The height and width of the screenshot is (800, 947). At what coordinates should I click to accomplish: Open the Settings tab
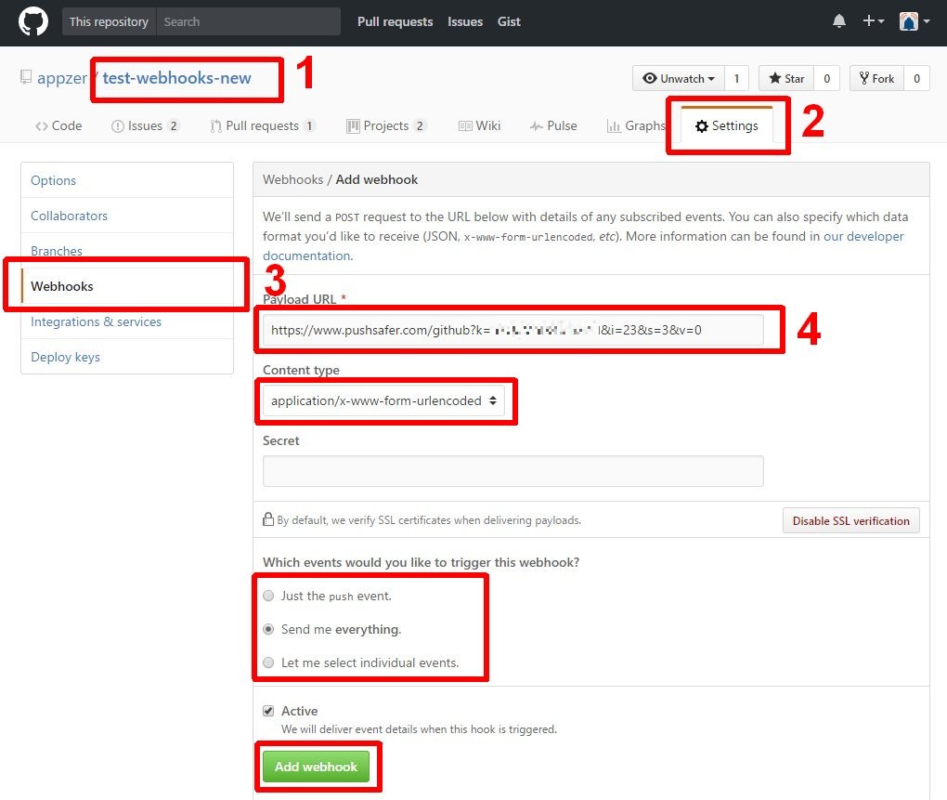click(x=727, y=125)
